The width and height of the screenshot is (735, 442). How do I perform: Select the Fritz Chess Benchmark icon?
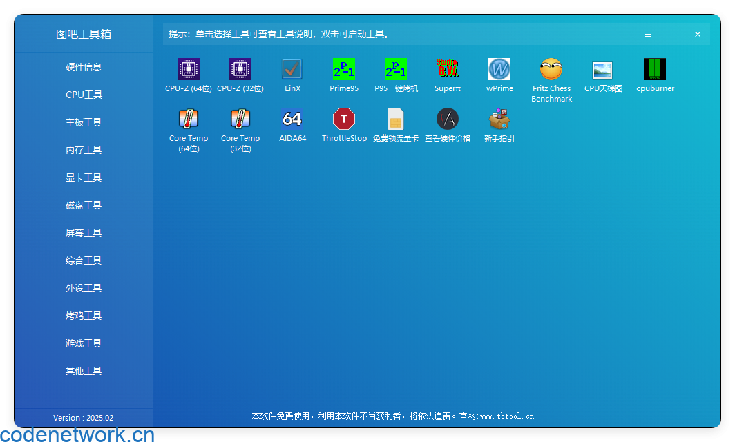point(551,69)
